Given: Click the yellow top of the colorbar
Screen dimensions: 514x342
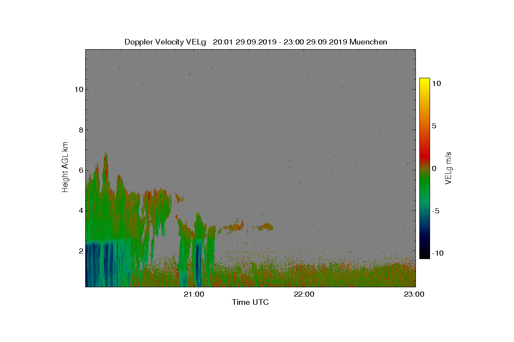Looking at the screenshot, I should point(424,81).
